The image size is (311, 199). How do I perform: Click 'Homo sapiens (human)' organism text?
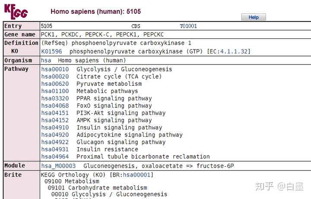[x=92, y=60]
